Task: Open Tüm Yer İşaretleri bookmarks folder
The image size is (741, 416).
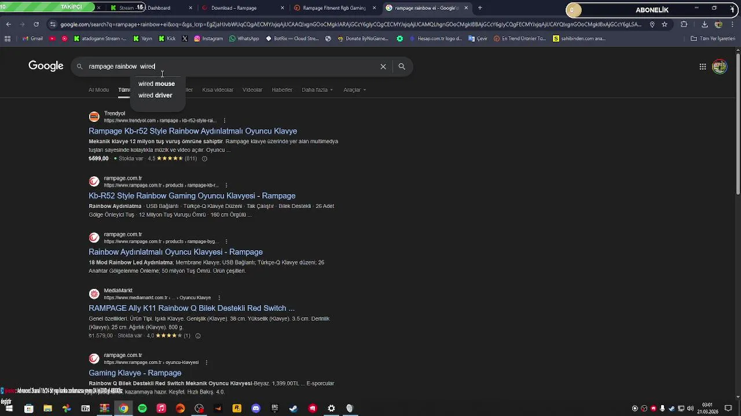Action: click(713, 39)
